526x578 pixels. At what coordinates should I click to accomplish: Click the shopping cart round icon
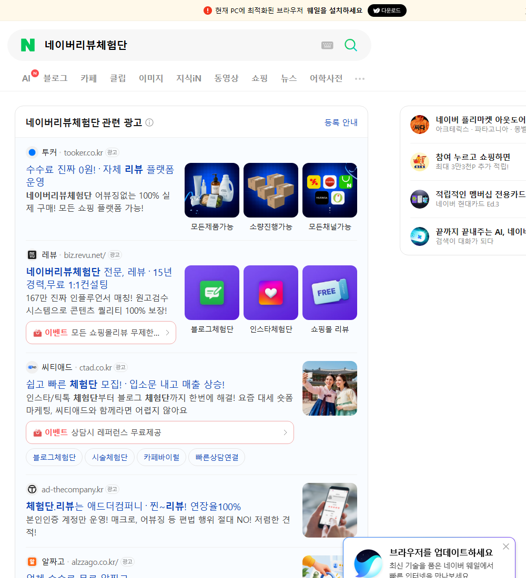[x=420, y=162]
